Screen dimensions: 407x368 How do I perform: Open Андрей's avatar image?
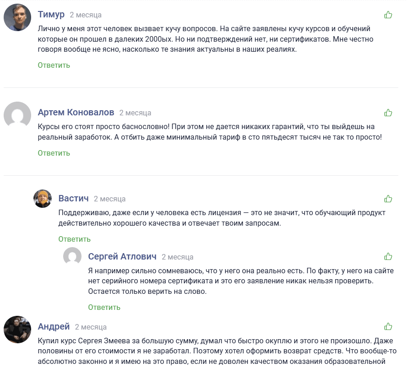(17, 330)
